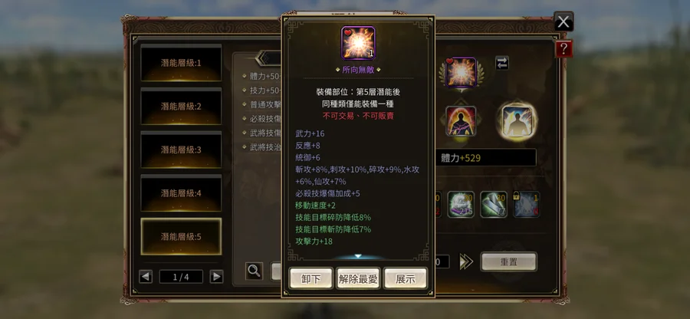Click the laurel-framed equipped skill icon
This screenshot has width=690, height=319.
coord(461,72)
